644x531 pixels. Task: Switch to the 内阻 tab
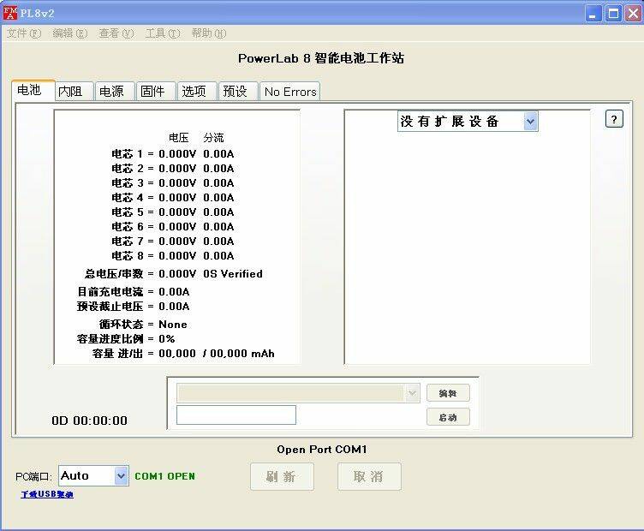coord(74,91)
